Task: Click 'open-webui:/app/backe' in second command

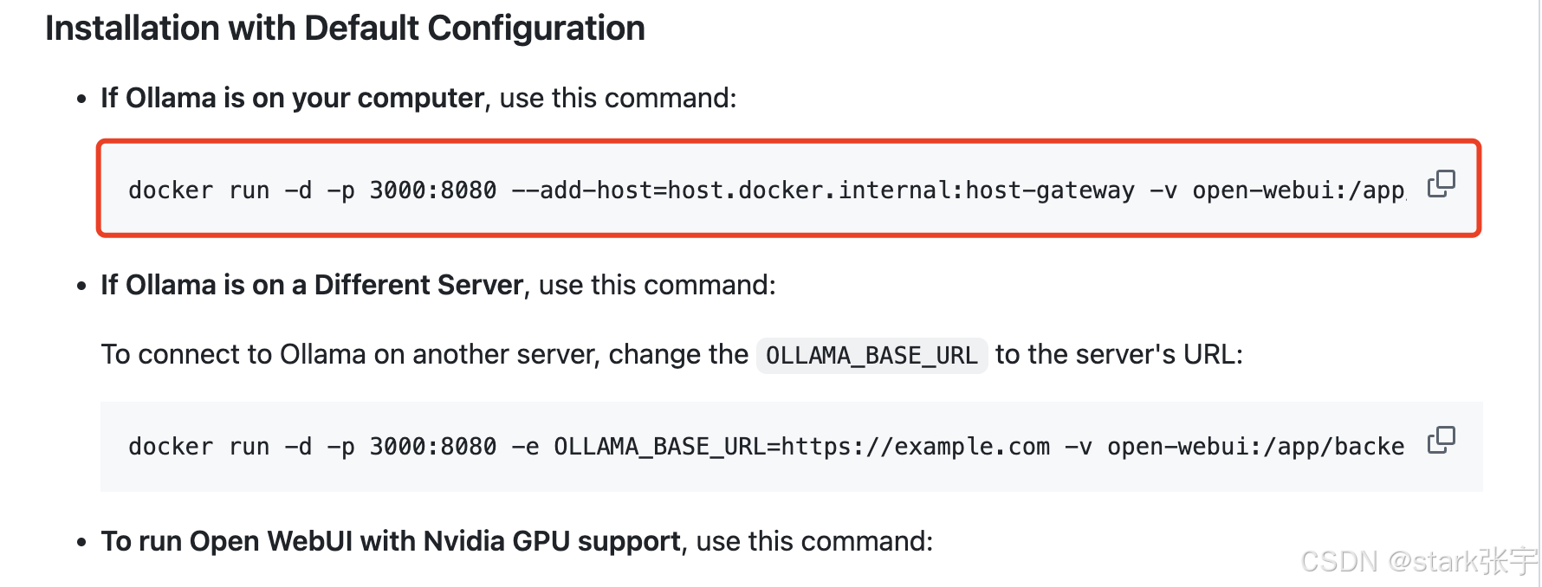Action: pos(1255,447)
